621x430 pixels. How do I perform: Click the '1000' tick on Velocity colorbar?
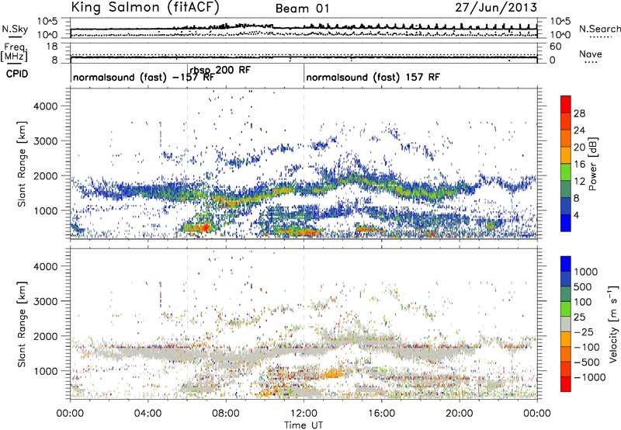click(x=586, y=272)
